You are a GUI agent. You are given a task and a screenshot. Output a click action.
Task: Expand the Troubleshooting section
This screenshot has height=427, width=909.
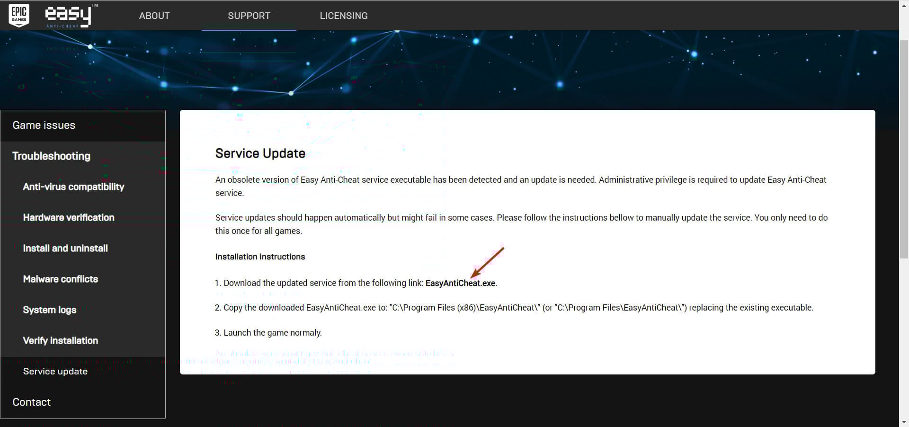(51, 156)
